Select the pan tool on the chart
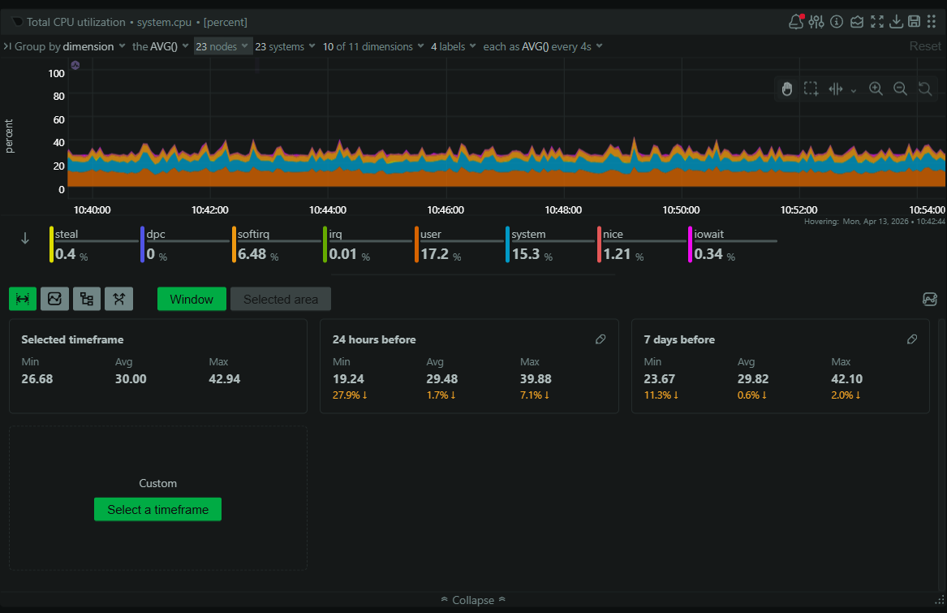Image resolution: width=947 pixels, height=613 pixels. pos(786,88)
